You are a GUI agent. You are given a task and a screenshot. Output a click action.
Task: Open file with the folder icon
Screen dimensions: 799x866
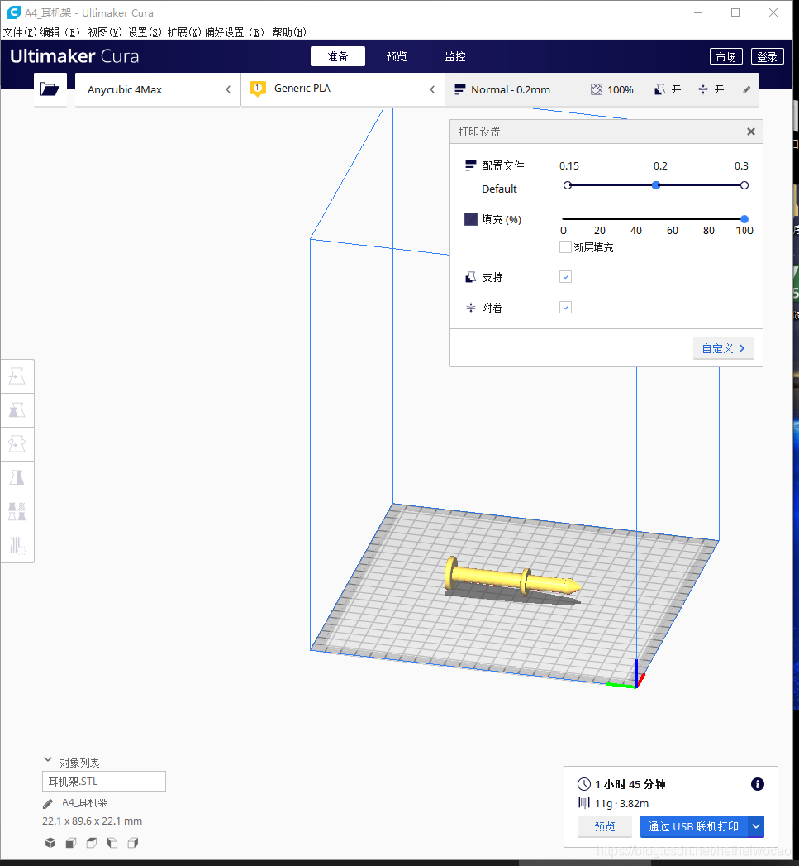click(50, 89)
